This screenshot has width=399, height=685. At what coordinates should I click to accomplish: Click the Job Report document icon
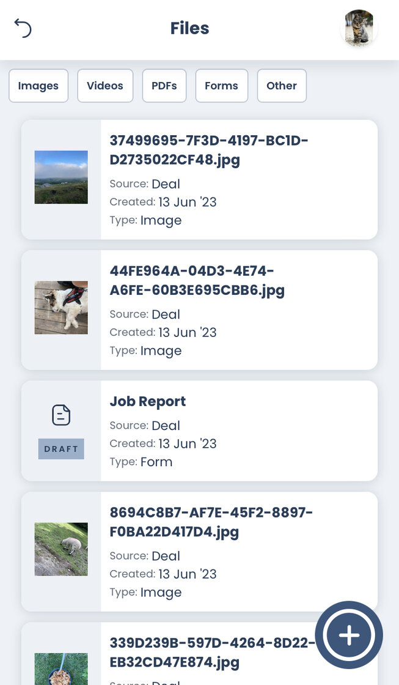[61, 415]
